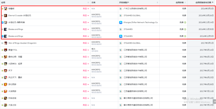
Task: Click the scroll-to-top arrow button
Action: [214, 102]
